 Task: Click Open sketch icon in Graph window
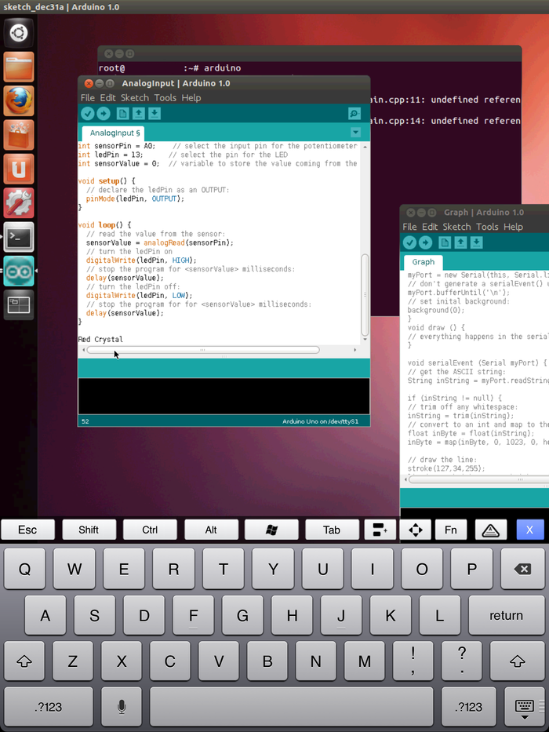pos(461,242)
